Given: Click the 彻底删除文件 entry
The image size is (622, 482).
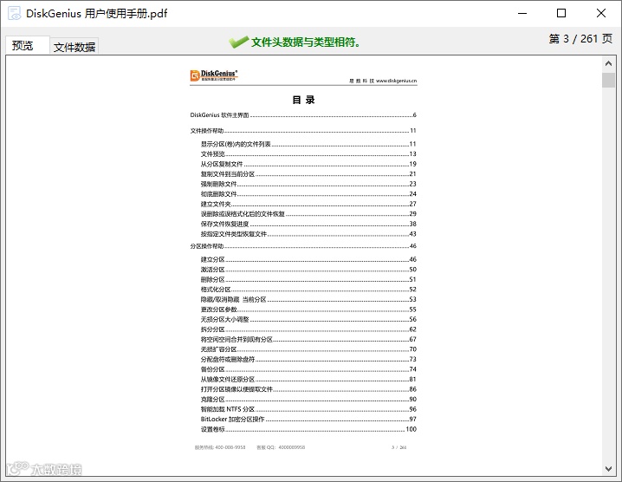Looking at the screenshot, I should [308, 193].
